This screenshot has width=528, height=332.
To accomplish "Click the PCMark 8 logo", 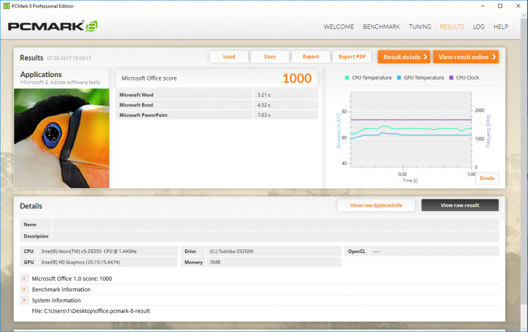I will point(53,26).
